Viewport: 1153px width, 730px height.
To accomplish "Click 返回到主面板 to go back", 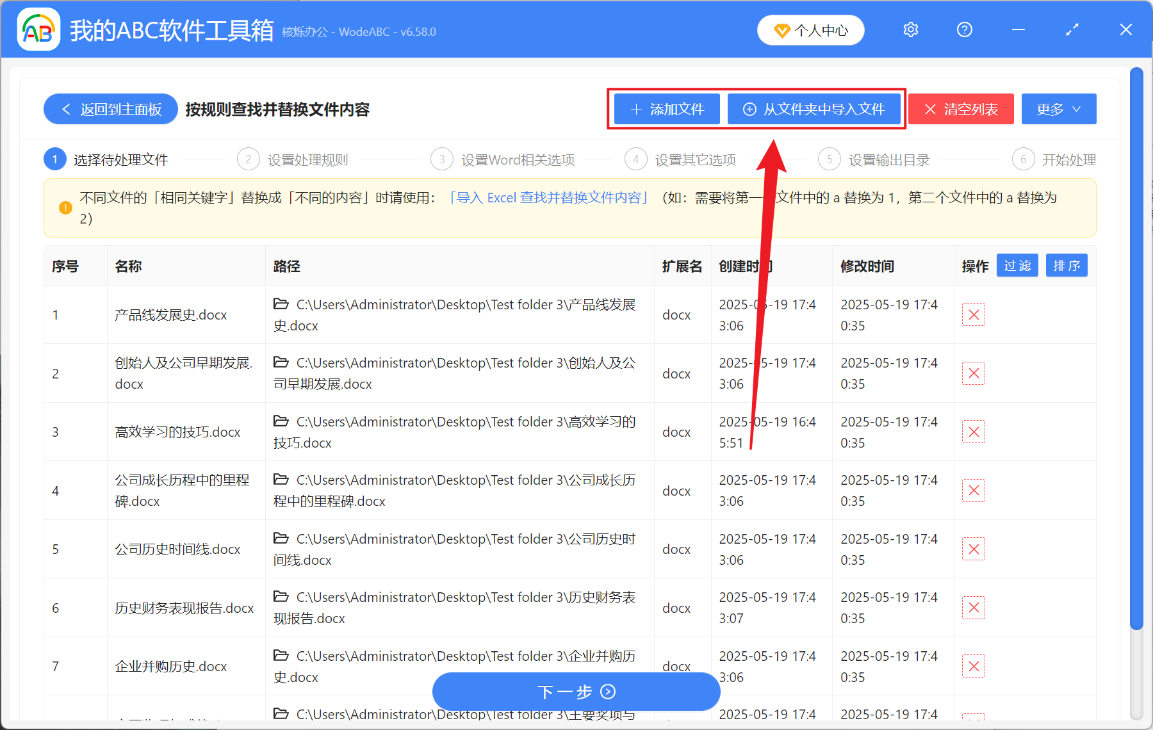I will pos(110,109).
